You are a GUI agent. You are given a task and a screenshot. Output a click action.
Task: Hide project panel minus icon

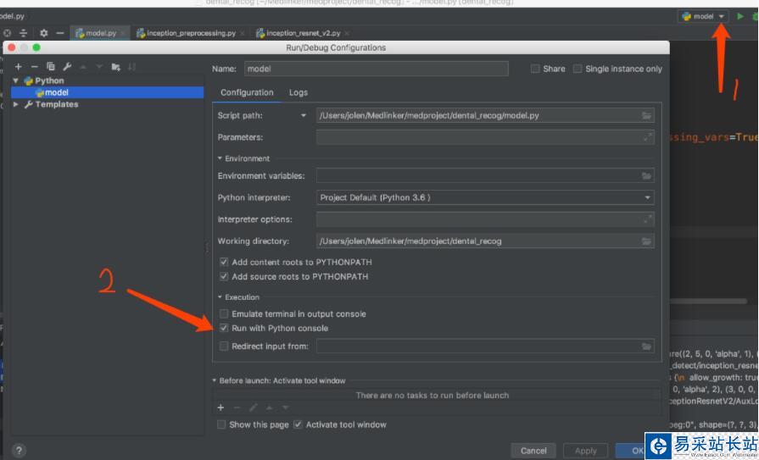point(60,33)
